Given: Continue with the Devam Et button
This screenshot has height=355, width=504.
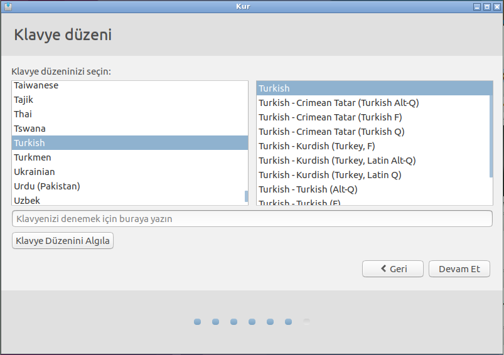Looking at the screenshot, I should [459, 269].
